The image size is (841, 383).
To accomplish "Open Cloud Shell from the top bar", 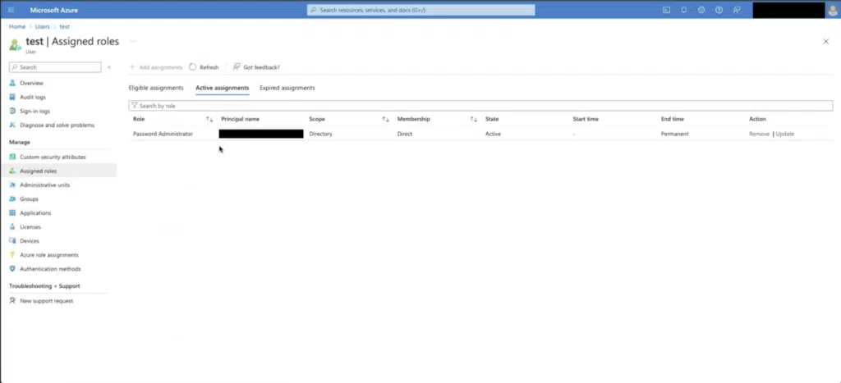I will [x=667, y=10].
